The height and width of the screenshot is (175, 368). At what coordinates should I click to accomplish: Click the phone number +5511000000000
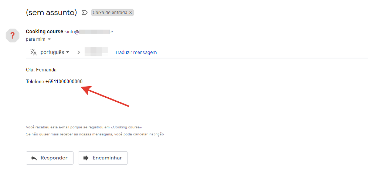click(64, 82)
